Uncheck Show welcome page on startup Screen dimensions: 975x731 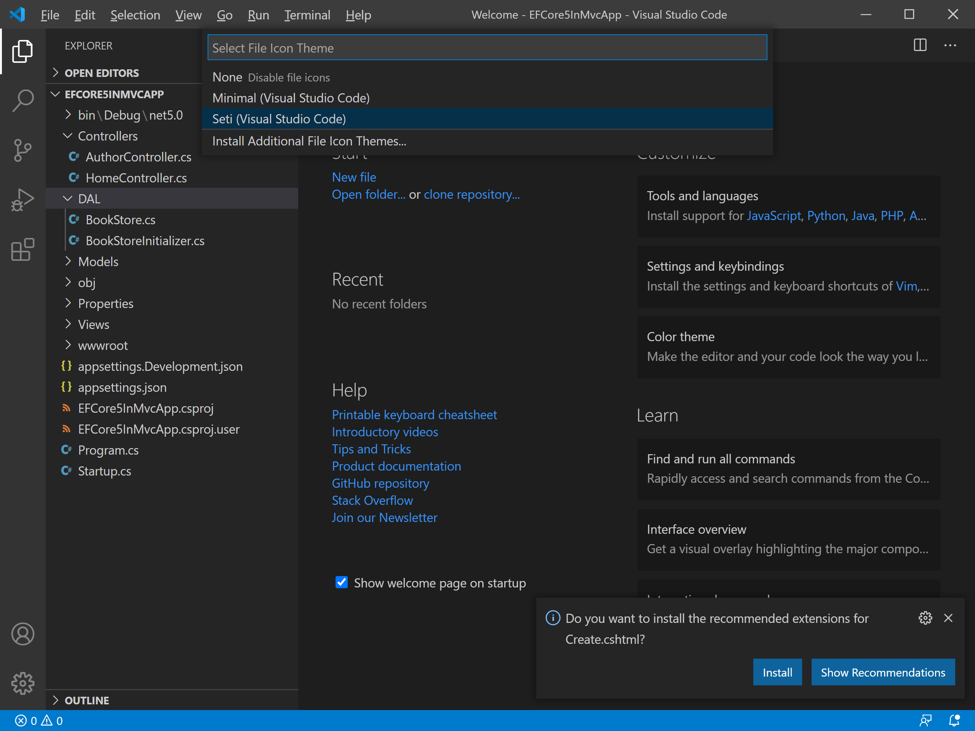click(x=342, y=583)
